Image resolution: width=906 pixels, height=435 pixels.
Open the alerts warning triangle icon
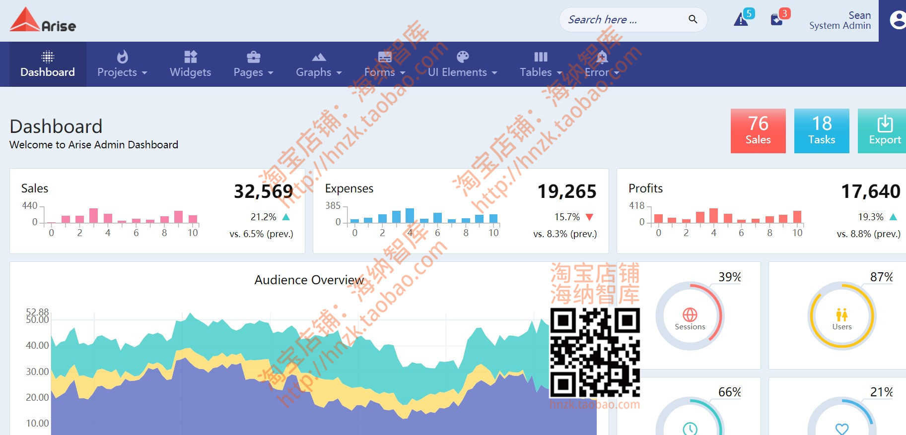point(741,20)
